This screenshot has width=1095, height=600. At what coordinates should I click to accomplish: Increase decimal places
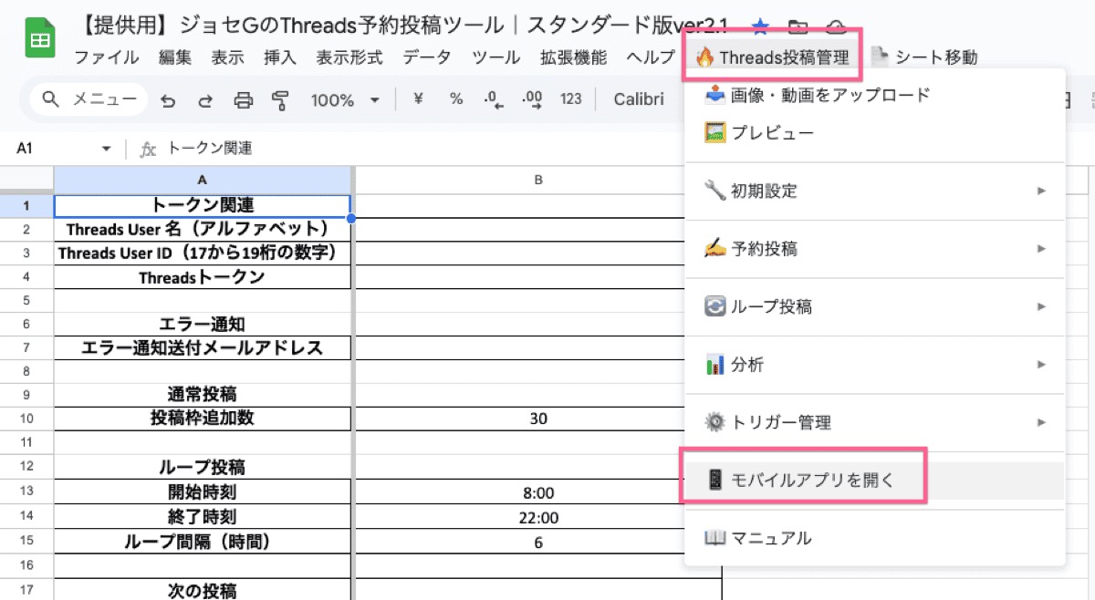[x=531, y=99]
